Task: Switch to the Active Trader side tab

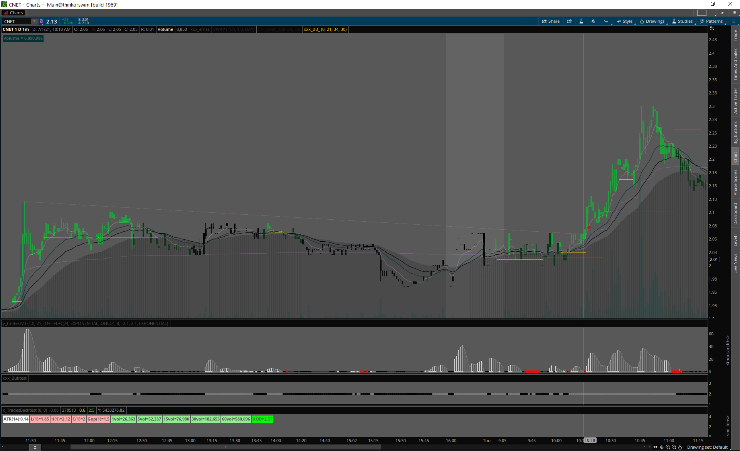Action: [x=735, y=100]
